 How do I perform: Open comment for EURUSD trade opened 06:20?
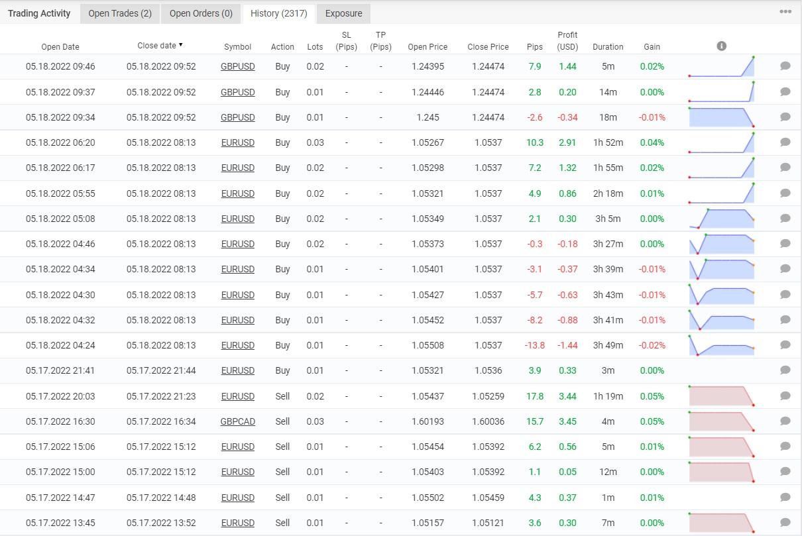(785, 142)
